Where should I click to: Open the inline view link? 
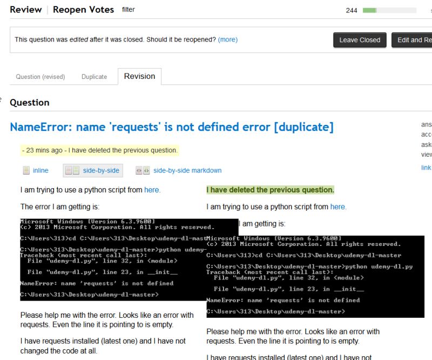pyautogui.click(x=40, y=170)
